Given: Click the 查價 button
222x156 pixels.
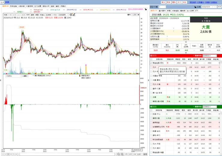Looking at the screenshot, I should [x=145, y=154].
